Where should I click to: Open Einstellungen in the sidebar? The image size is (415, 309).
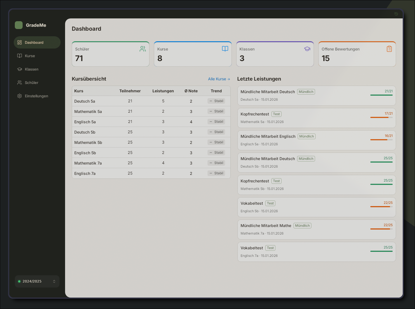[37, 96]
